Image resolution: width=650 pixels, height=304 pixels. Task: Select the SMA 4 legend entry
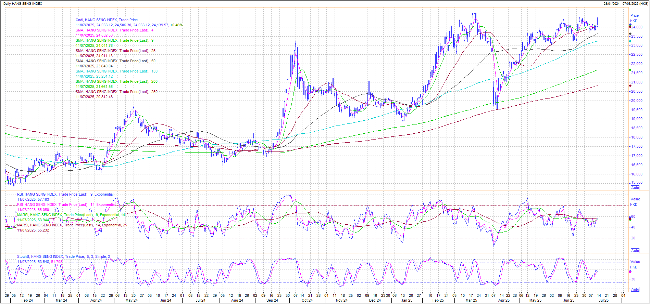pyautogui.click(x=114, y=30)
